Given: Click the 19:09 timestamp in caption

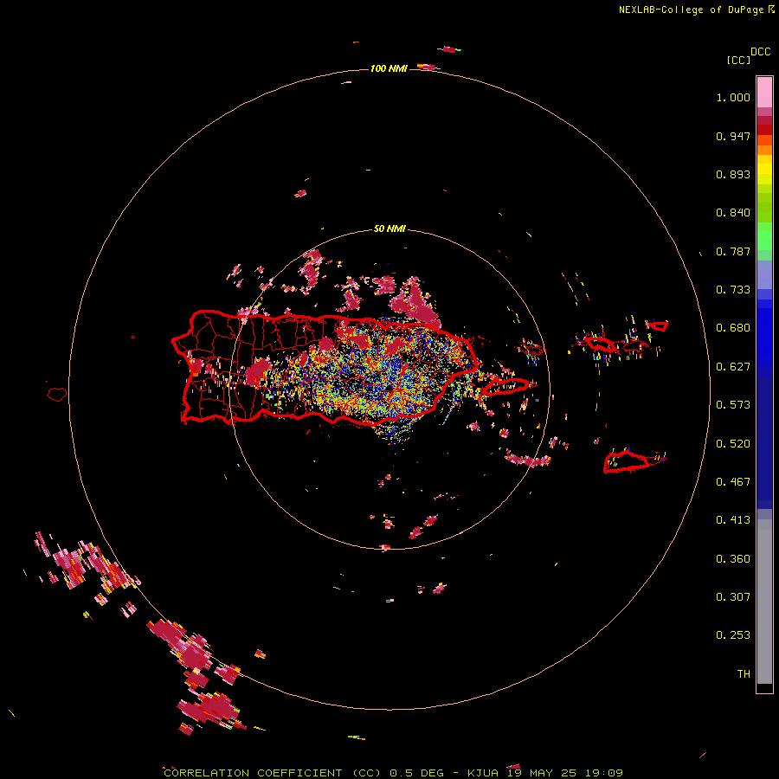Looking at the screenshot, I should click(x=603, y=773).
